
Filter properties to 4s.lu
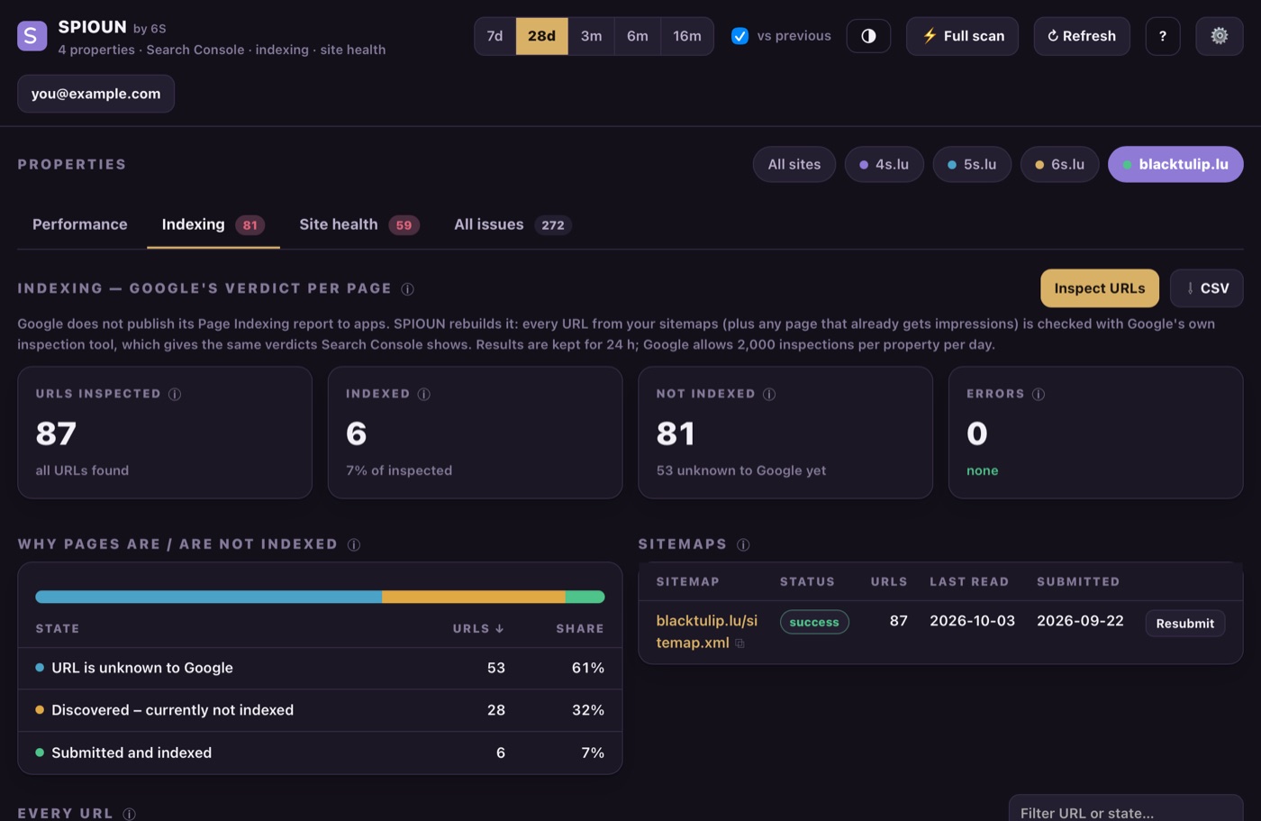click(x=884, y=165)
